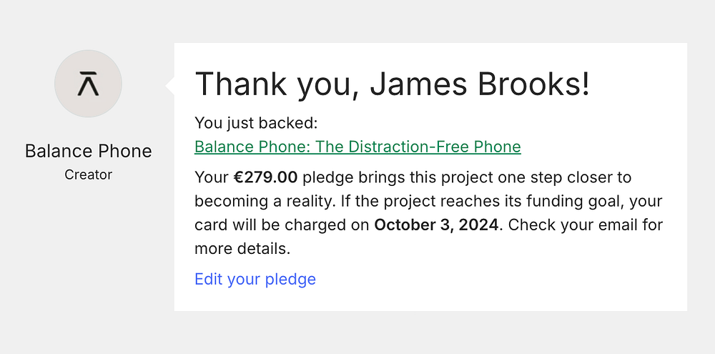This screenshot has width=715, height=354.
Task: Click the Creator label under Balance Phone
Action: click(88, 174)
